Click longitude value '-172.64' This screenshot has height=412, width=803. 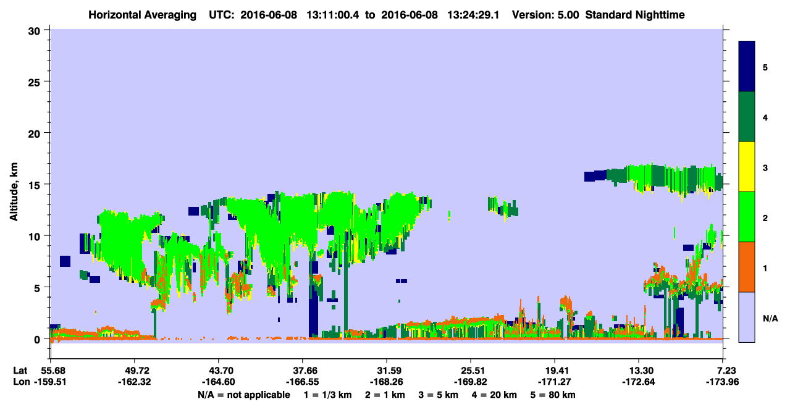639,382
